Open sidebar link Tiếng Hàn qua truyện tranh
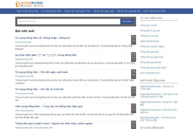This screenshot has height=129, width=193. click(153, 68)
